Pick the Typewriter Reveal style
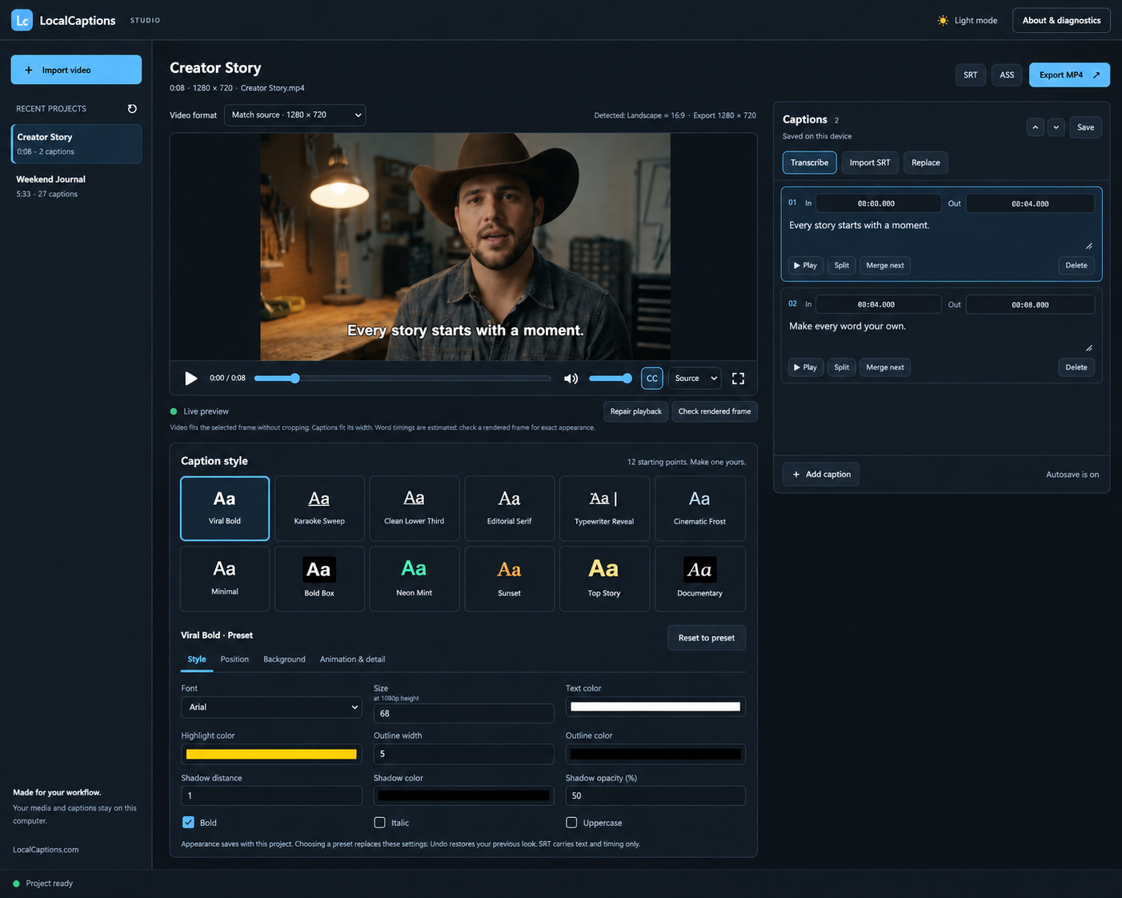The width and height of the screenshot is (1122, 898). click(604, 508)
